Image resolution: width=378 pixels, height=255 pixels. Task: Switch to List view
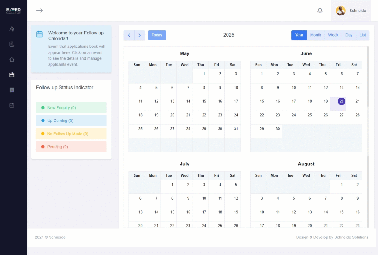click(363, 35)
